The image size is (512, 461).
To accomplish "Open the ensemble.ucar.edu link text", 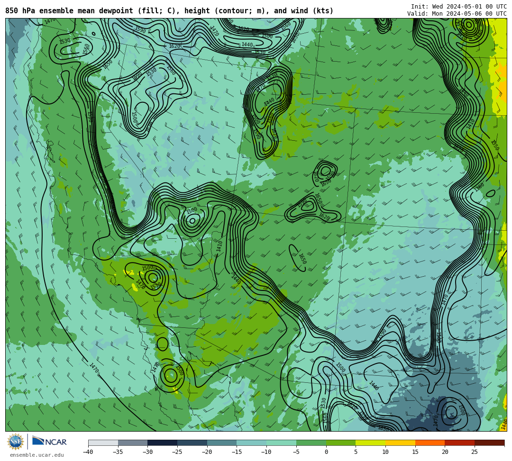I will point(37,455).
